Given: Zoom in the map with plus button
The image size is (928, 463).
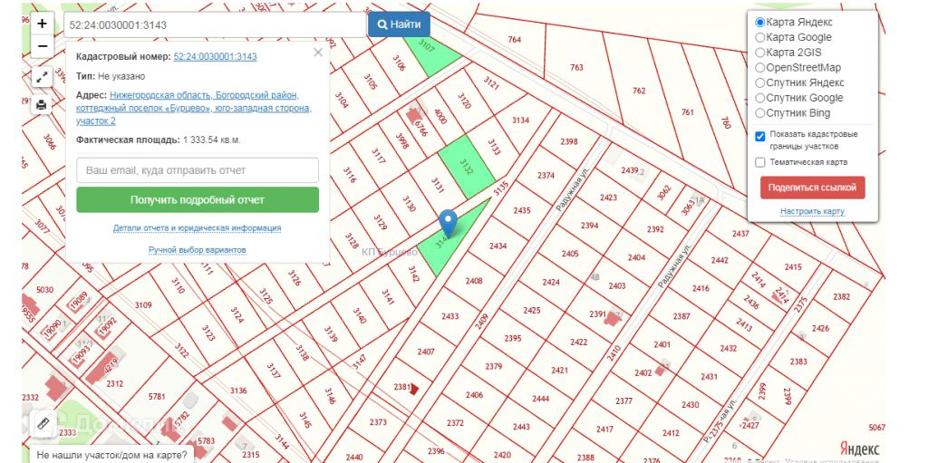Looking at the screenshot, I should coord(42,24).
